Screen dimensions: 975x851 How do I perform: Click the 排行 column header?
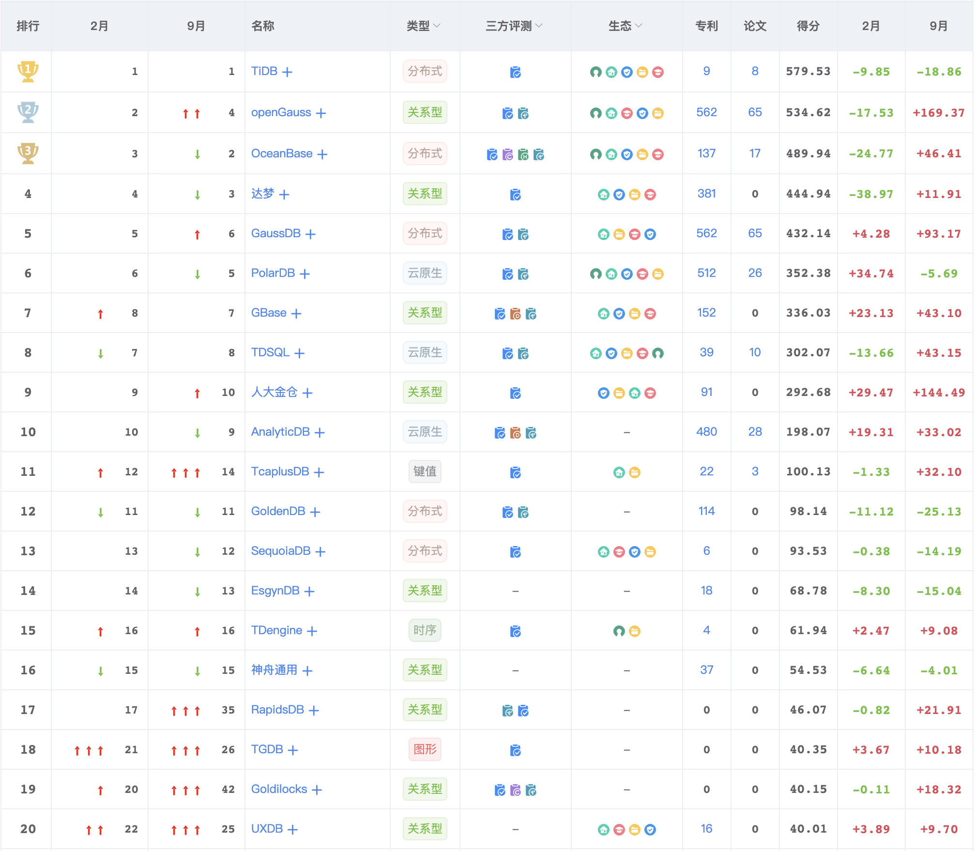[28, 26]
